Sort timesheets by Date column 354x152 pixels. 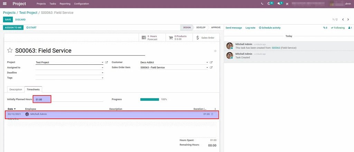point(12,109)
